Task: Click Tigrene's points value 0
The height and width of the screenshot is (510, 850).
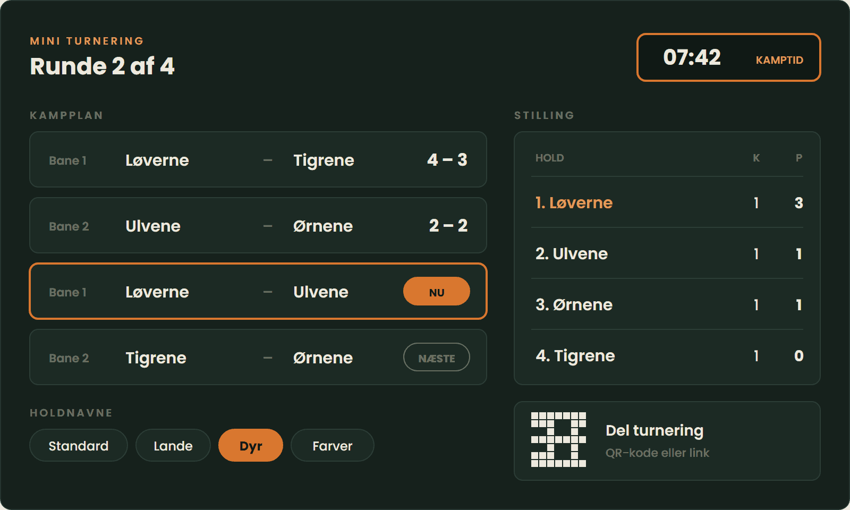Action: click(x=799, y=355)
